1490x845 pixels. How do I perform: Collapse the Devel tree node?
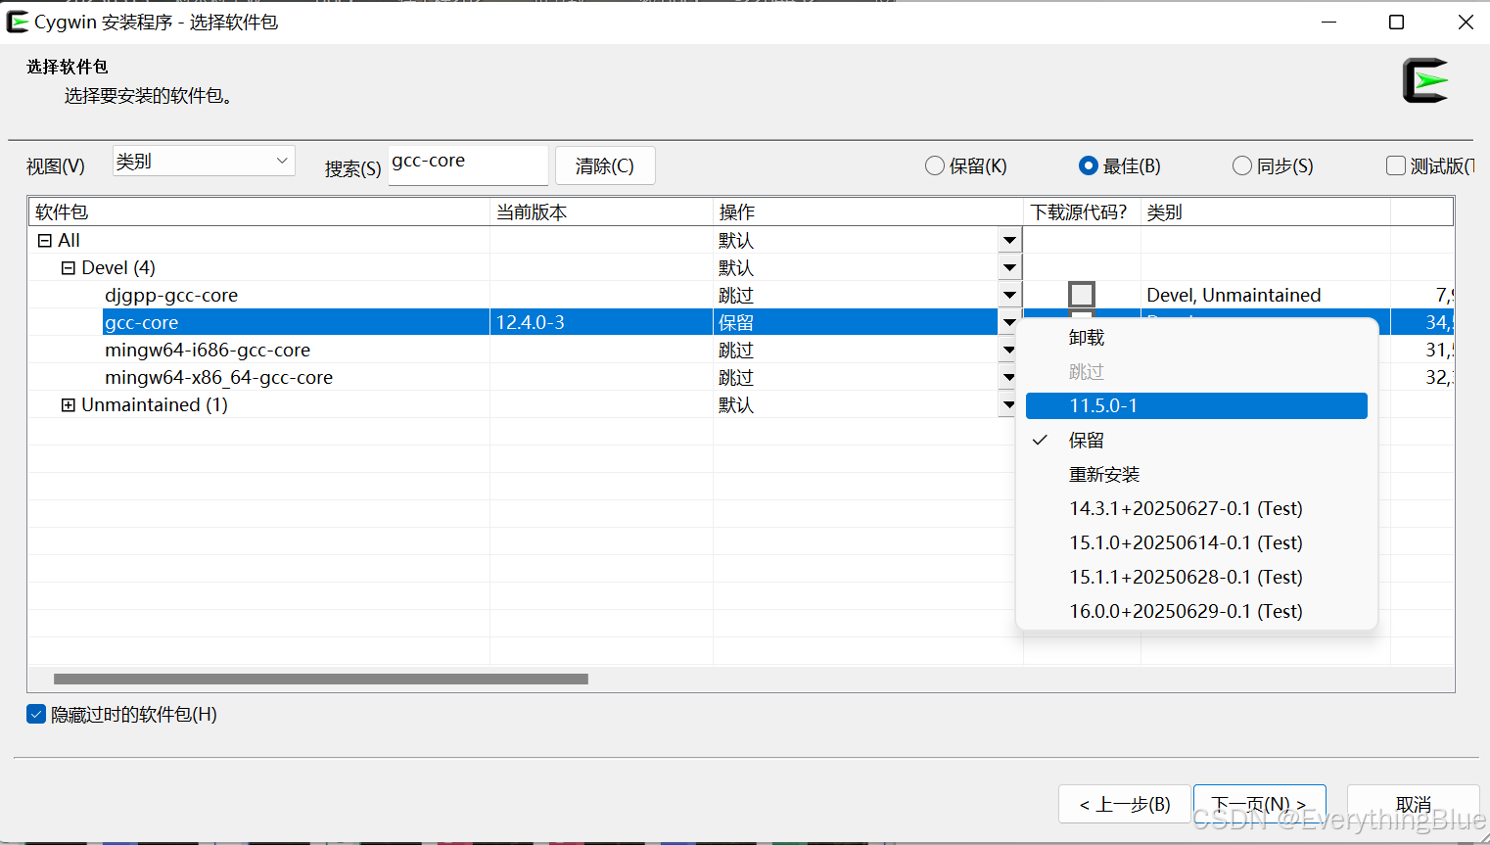67,267
